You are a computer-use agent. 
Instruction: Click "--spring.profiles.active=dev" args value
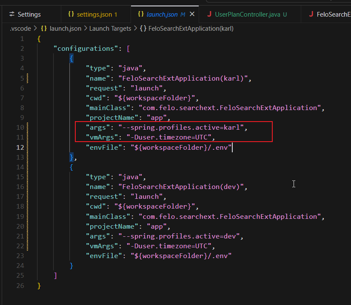coord(179,236)
